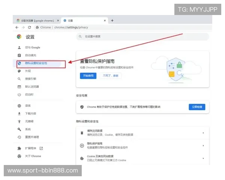Viewport: 225px width, 180px height.
Task: Open the 清除浏览数据 row
Action: pyautogui.click(x=142, y=133)
